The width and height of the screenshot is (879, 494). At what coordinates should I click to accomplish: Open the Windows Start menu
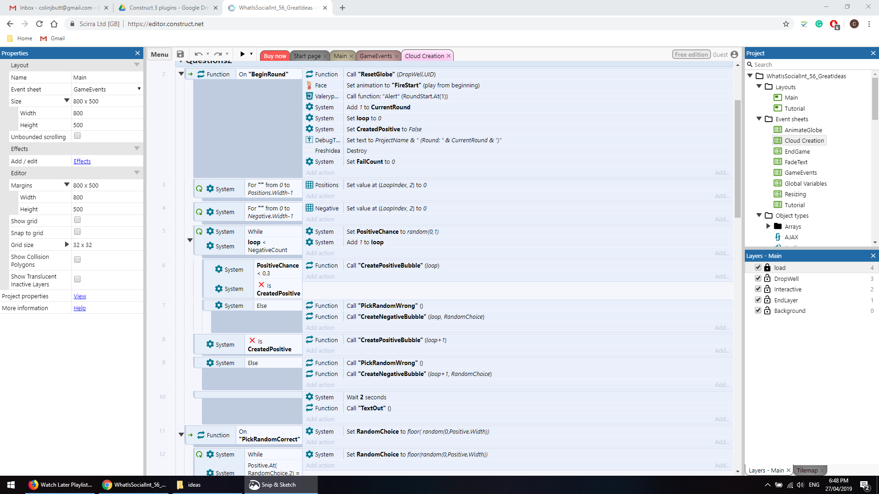[11, 485]
